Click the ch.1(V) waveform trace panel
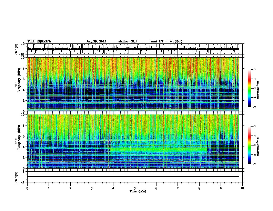The height and width of the screenshot is (211, 273). click(135, 49)
